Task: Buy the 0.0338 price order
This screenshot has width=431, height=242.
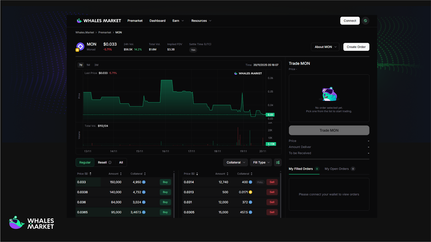Action: click(165, 192)
